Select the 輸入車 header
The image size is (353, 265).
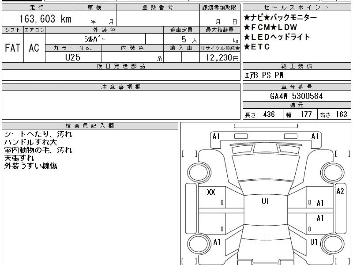tap(182, 48)
